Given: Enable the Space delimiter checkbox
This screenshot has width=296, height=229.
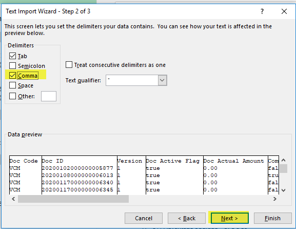Looking at the screenshot, I should 12,85.
